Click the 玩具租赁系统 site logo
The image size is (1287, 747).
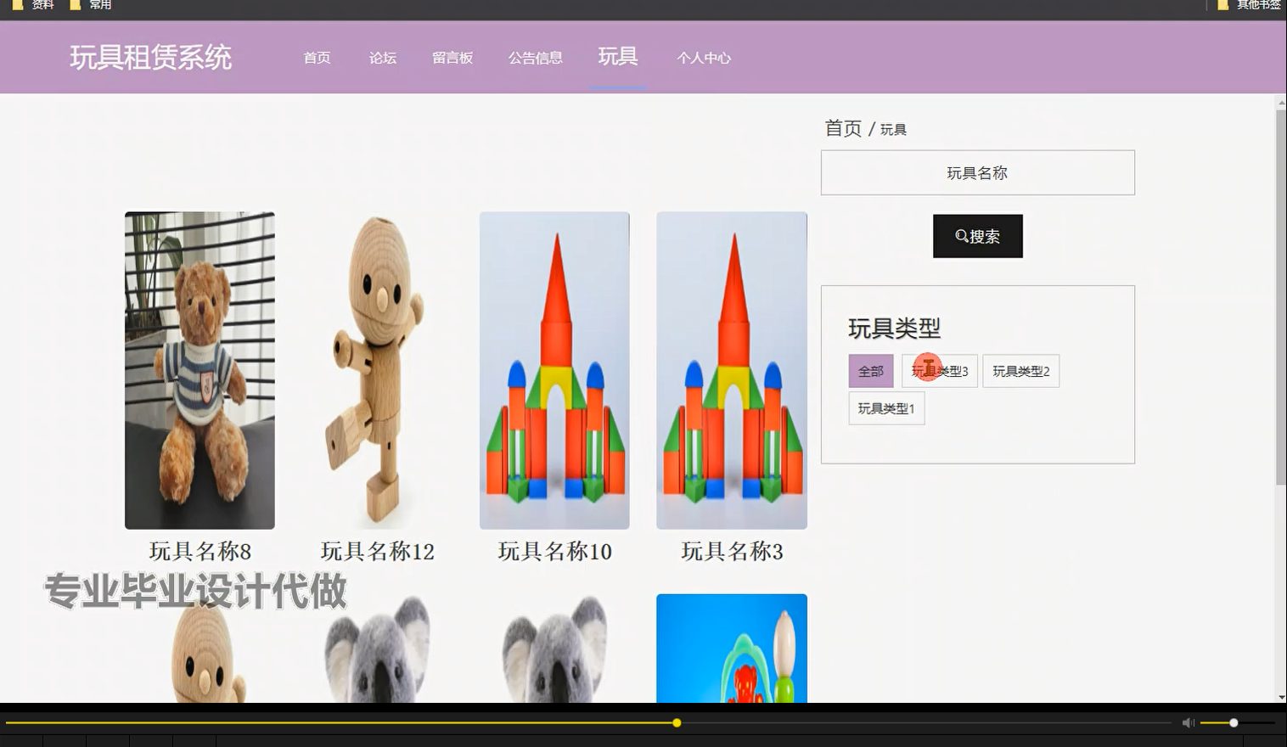[x=149, y=58]
